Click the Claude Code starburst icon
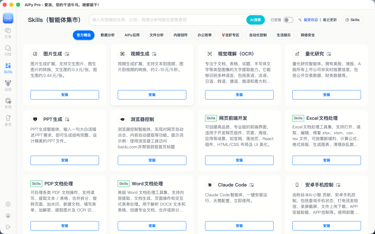Image resolution: width=375 pixels, height=234 pixels. pyautogui.click(x=210, y=185)
